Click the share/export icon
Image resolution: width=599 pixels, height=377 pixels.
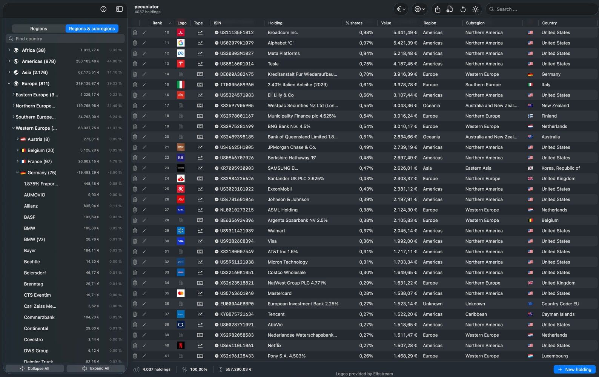pos(438,9)
